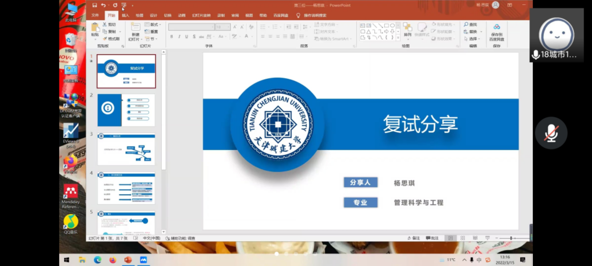Click the Redo icon in title bar

(115, 5)
